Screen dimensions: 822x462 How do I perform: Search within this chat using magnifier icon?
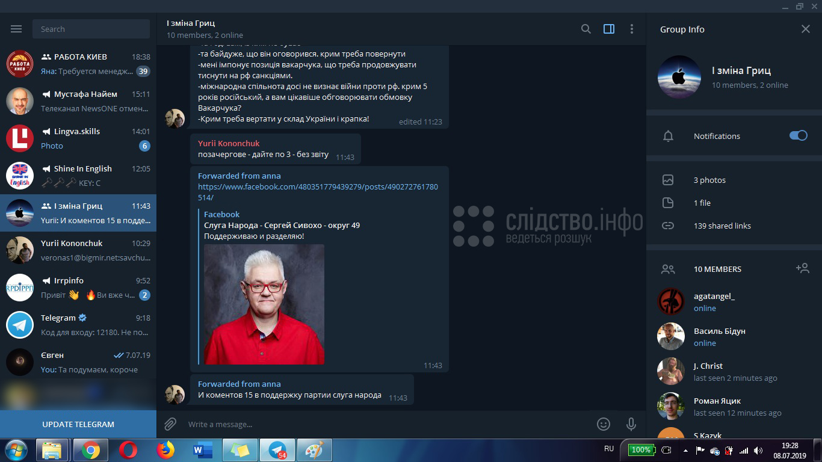coord(586,29)
